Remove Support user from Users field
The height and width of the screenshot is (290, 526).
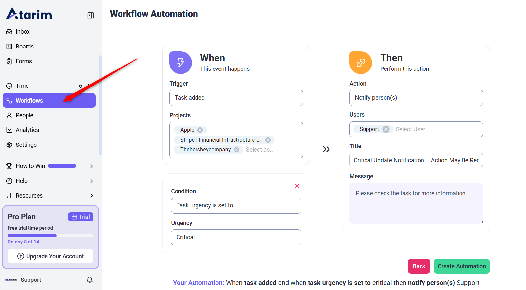(x=386, y=129)
